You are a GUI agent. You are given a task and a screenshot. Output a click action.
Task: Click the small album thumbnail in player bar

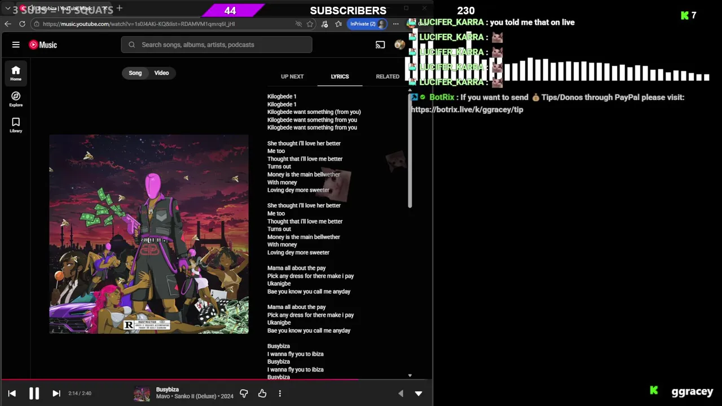point(142,394)
